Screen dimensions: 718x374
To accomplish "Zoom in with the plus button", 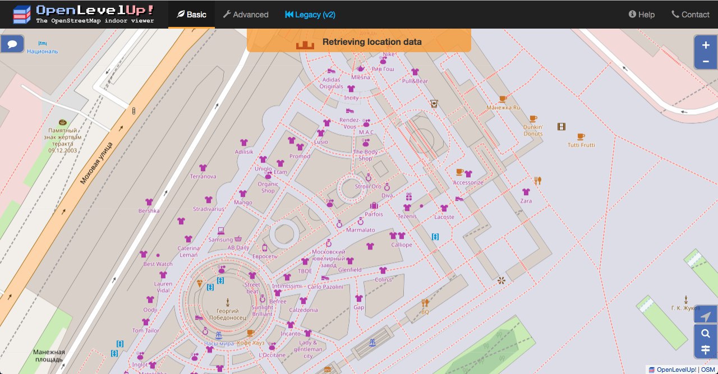I will click(x=706, y=45).
